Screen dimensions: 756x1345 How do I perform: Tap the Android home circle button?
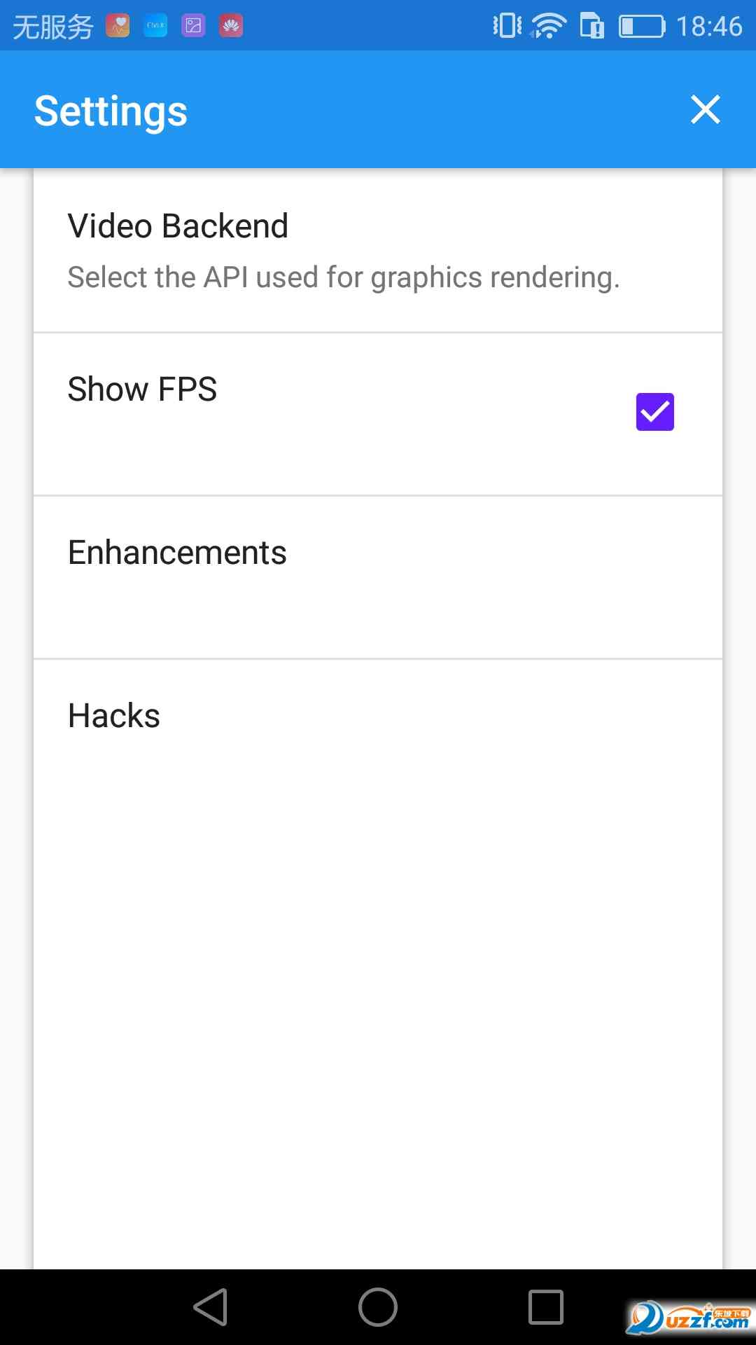coord(378,1307)
